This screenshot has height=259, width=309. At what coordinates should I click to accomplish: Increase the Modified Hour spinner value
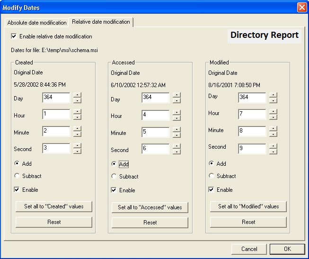[273, 111]
